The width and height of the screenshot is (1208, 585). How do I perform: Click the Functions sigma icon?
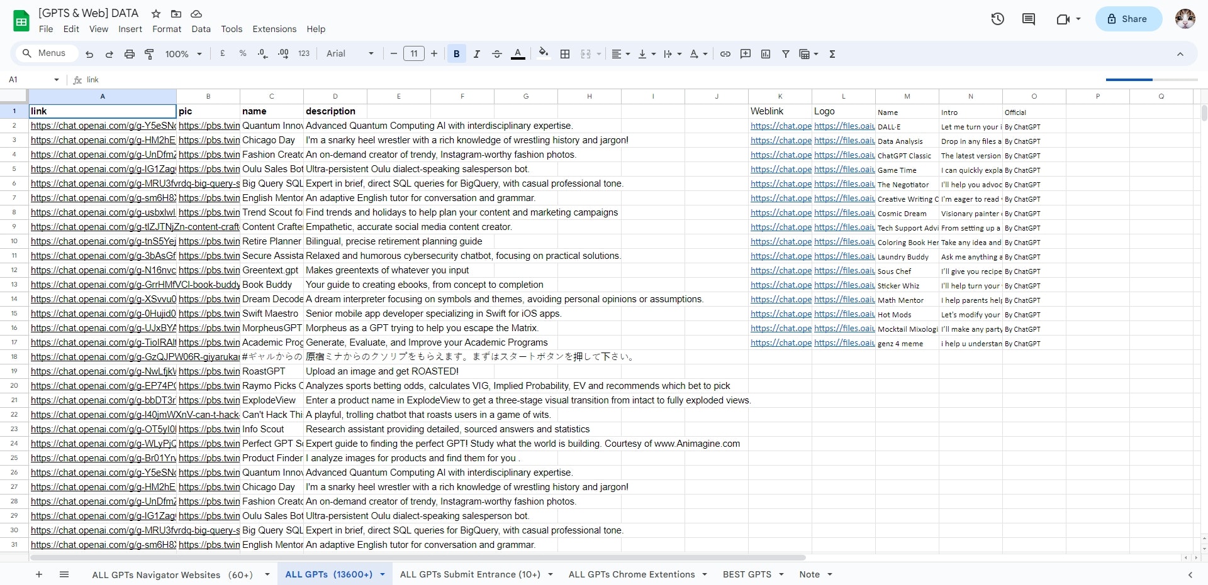[832, 54]
